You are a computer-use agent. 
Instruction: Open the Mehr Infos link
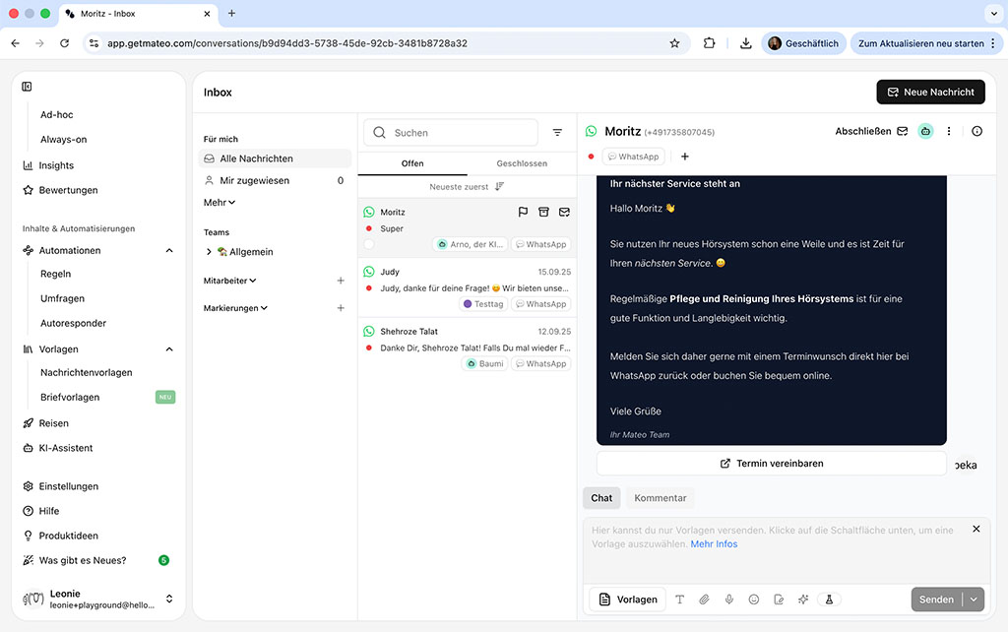pyautogui.click(x=714, y=544)
